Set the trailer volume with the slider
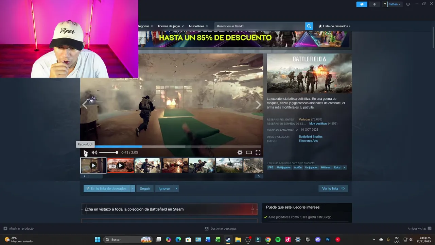 (109, 152)
